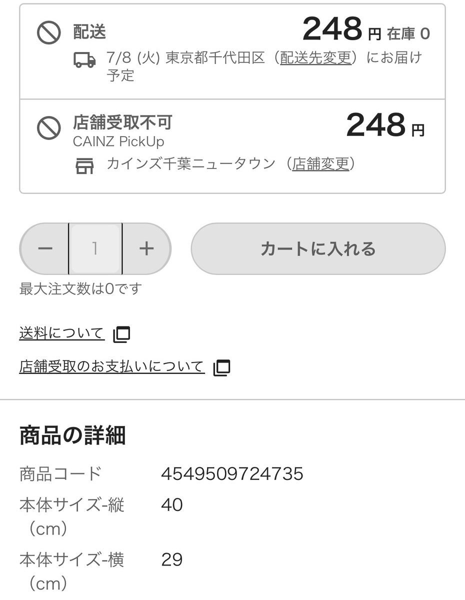
Task: Add item with カートに入れる button
Action: point(318,248)
